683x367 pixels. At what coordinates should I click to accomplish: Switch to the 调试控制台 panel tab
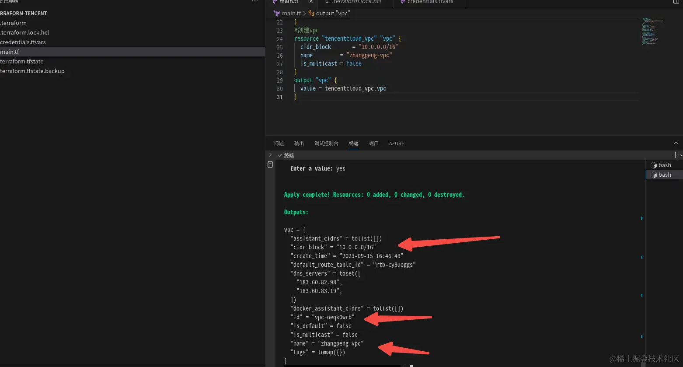(326, 143)
